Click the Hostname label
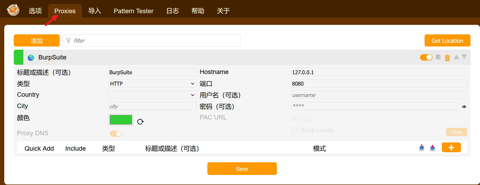 (x=214, y=72)
